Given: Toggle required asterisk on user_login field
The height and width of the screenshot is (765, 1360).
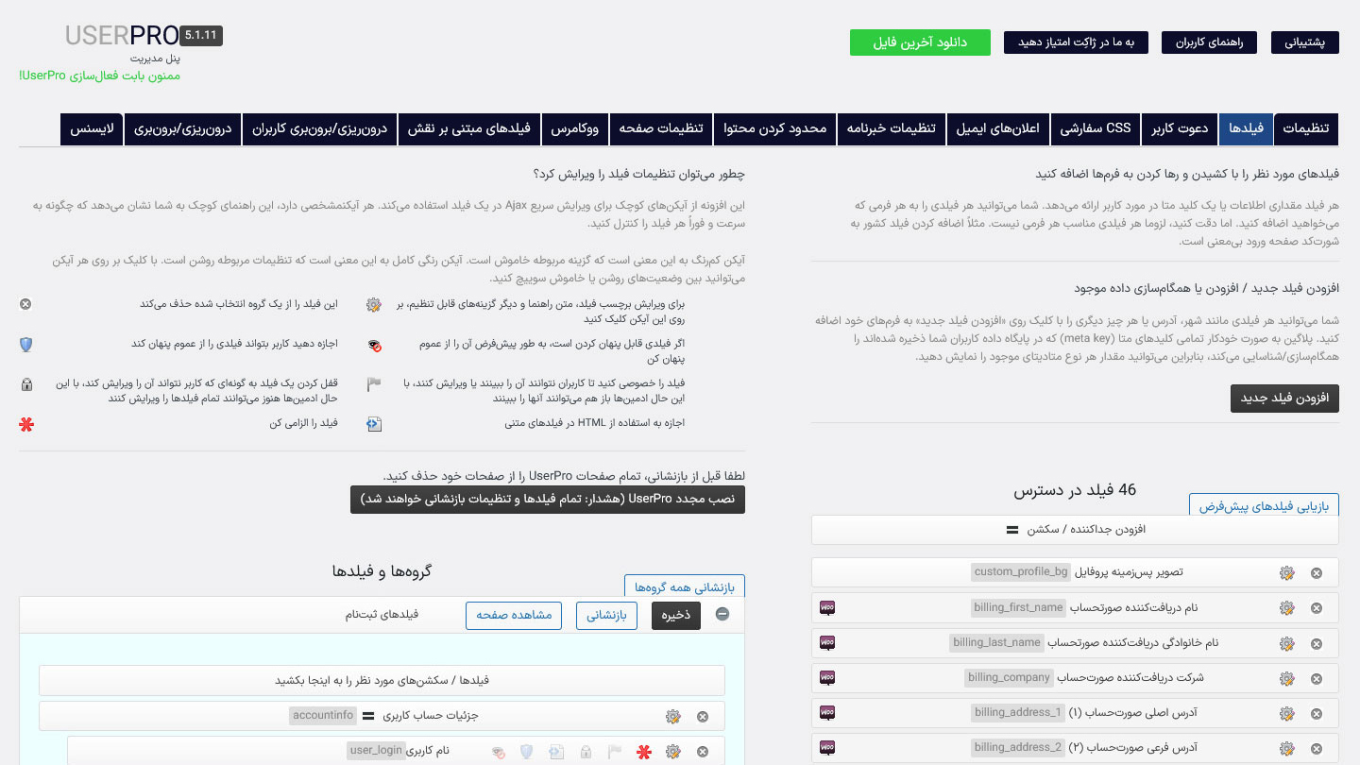Looking at the screenshot, I should tap(644, 752).
